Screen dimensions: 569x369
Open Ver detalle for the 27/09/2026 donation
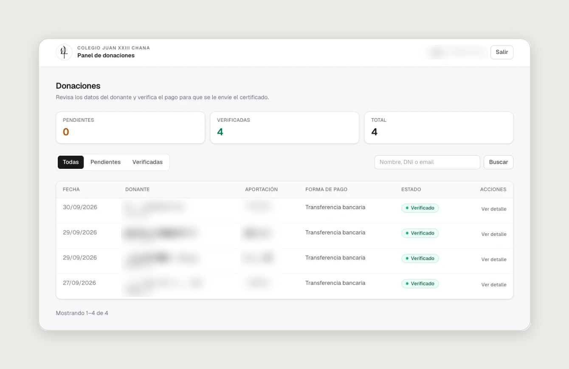pos(494,285)
